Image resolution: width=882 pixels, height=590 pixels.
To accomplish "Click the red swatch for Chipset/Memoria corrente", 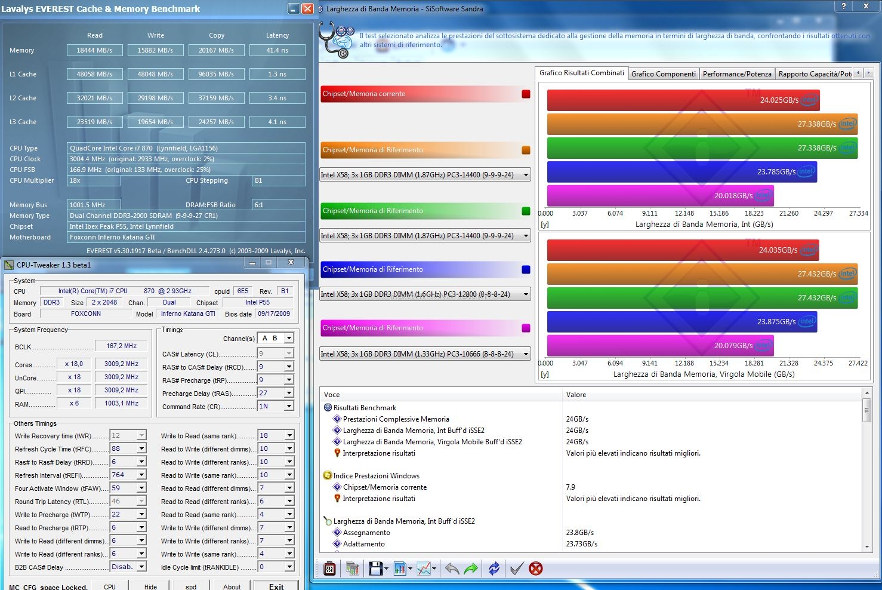I will (x=526, y=94).
